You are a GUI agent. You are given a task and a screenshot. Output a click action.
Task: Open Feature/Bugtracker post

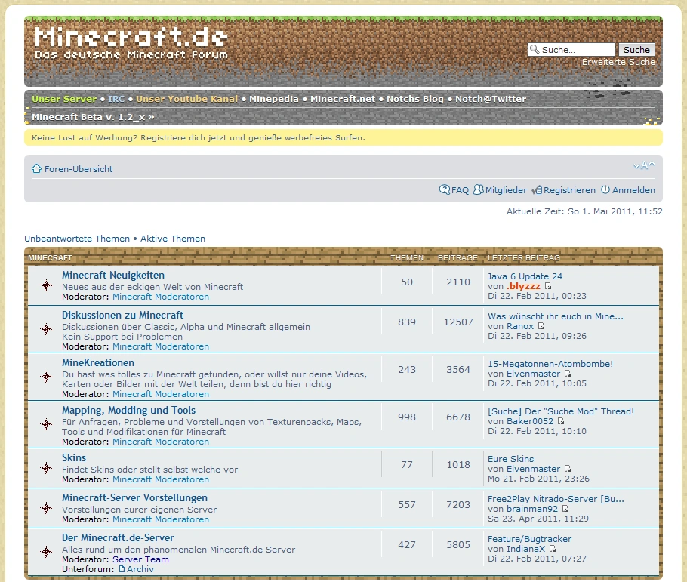(530, 539)
